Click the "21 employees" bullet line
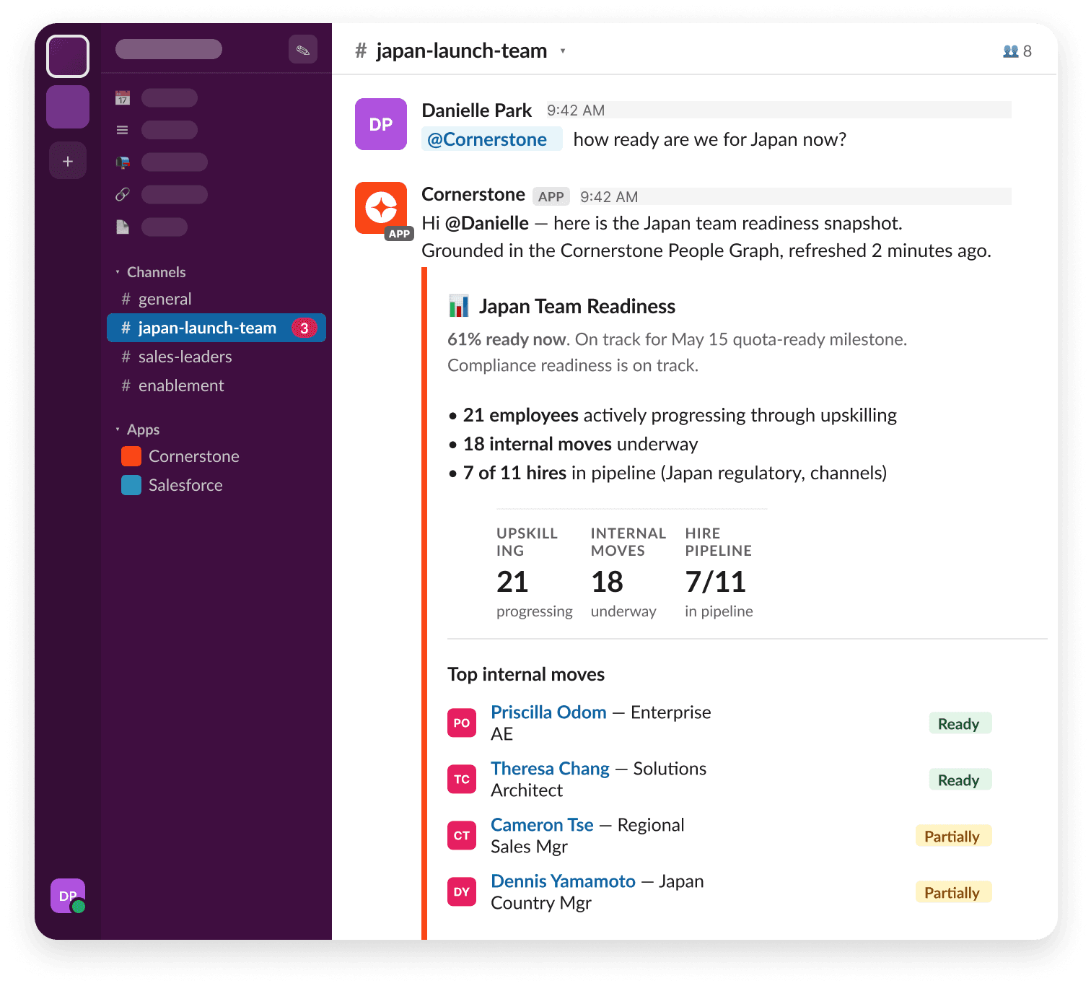This screenshot has height=986, width=1091. [672, 415]
